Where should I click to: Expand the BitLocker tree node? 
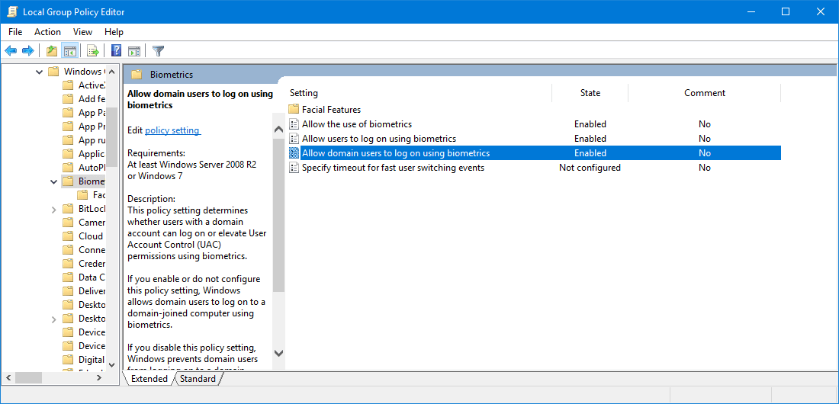tap(53, 209)
